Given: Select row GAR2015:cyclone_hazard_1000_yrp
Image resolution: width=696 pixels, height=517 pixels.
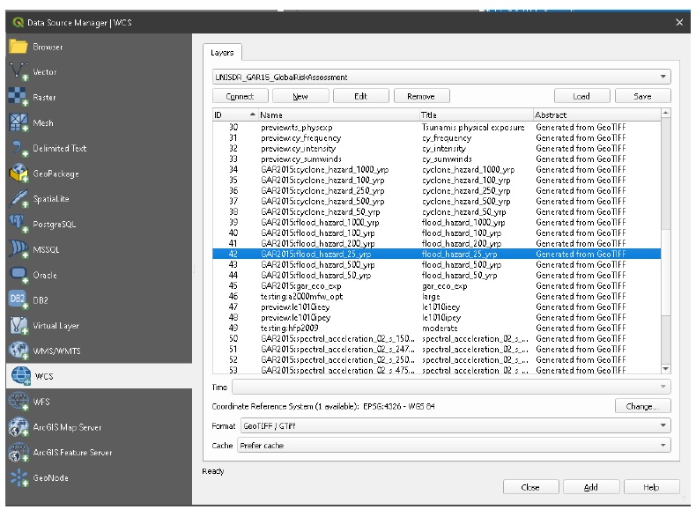Looking at the screenshot, I should (x=437, y=169).
